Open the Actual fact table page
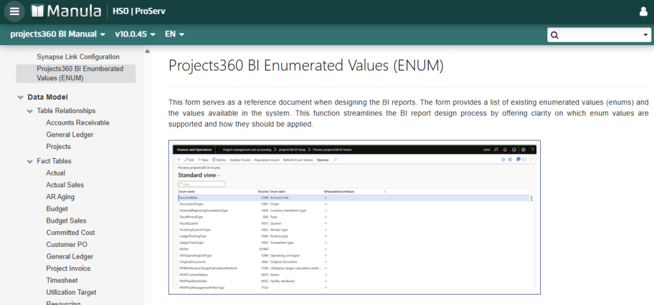 pyautogui.click(x=56, y=173)
